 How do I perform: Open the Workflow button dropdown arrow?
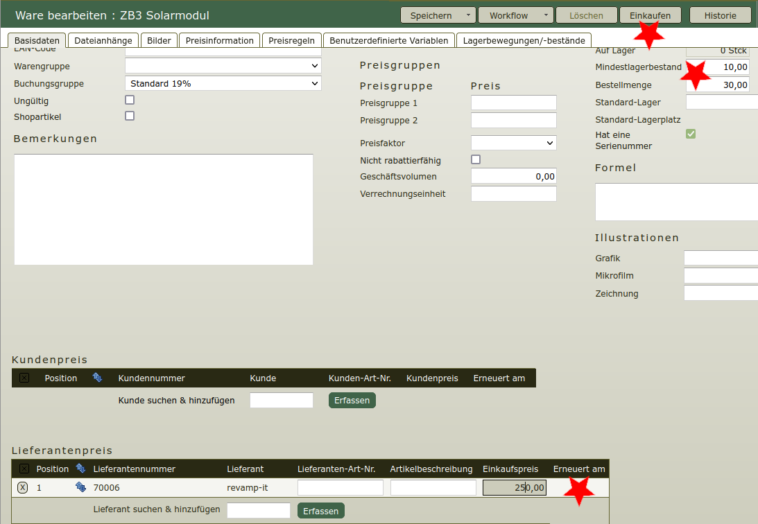tap(546, 15)
